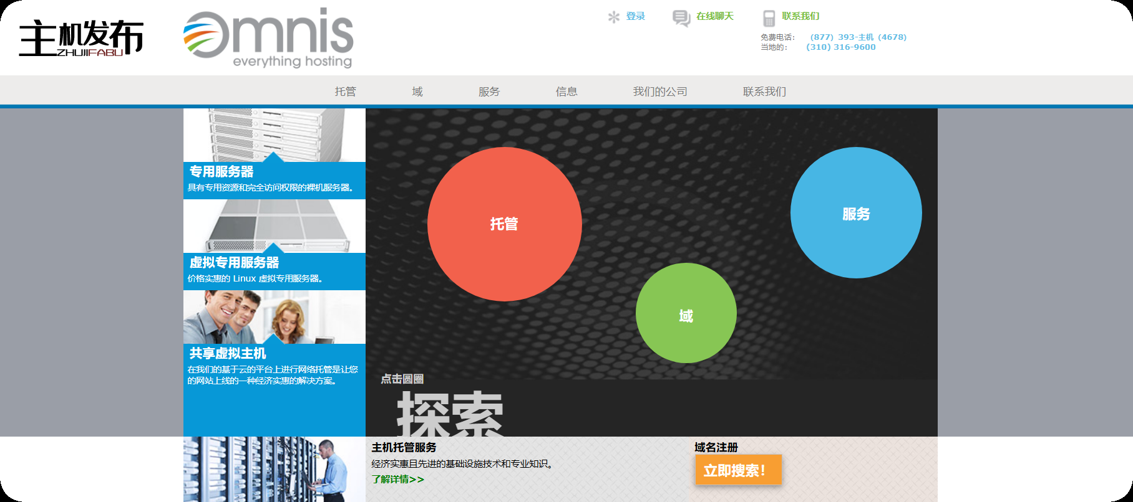This screenshot has height=502, width=1133.
Task: Click the orange 立即搜索! button
Action: (738, 470)
